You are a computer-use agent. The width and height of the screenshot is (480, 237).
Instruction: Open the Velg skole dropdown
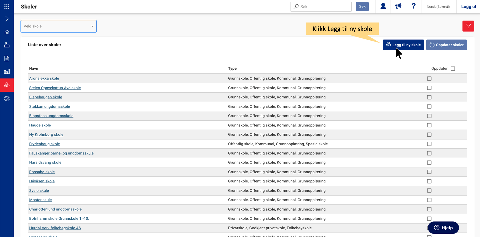59,26
